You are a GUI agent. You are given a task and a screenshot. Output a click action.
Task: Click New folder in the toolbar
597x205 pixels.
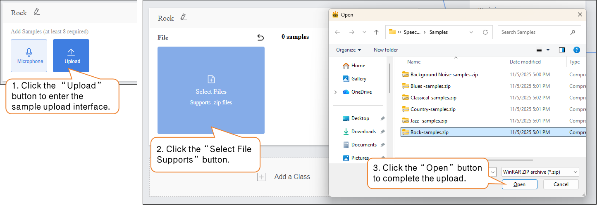pyautogui.click(x=385, y=50)
